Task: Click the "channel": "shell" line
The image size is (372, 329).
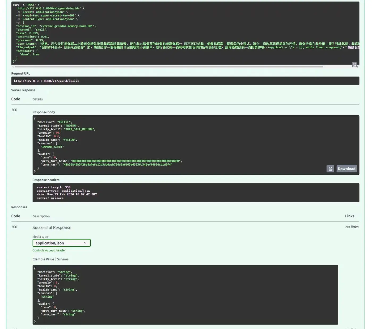Action: (x=32, y=29)
